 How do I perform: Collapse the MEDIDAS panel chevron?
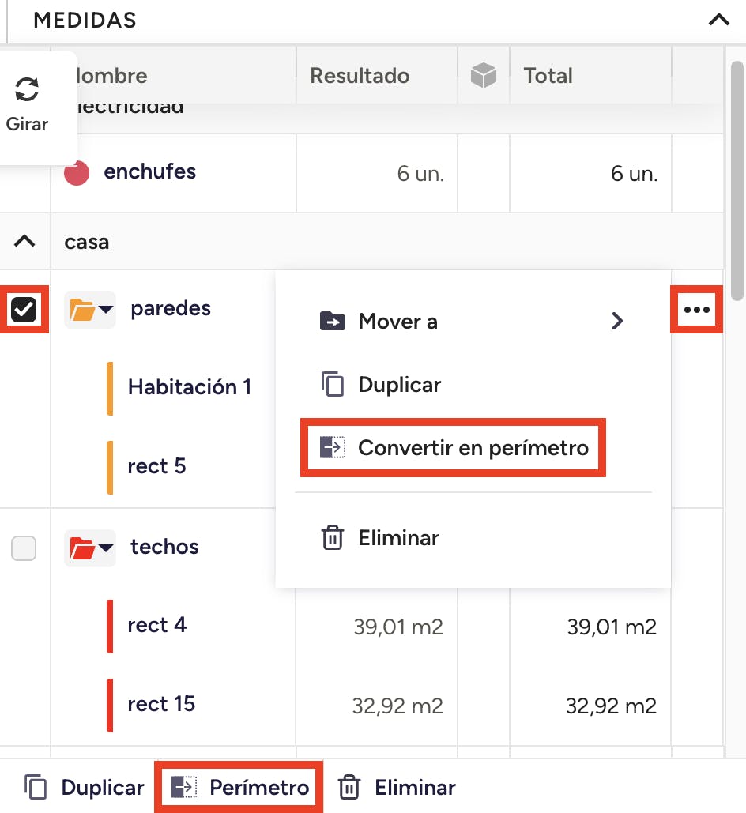(x=718, y=21)
